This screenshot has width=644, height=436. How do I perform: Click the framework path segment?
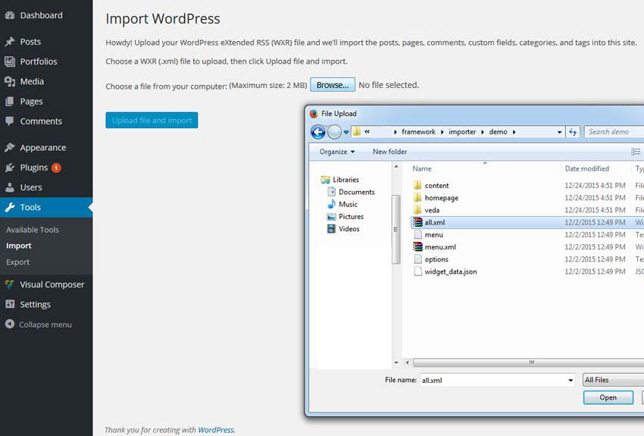(x=418, y=132)
